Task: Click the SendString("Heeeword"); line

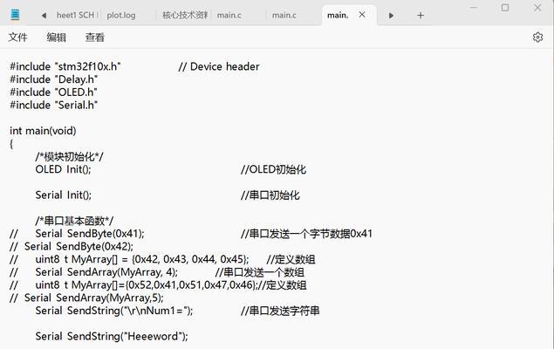Action: coord(112,336)
